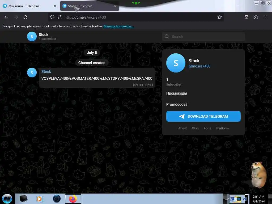Open the media player taskbar icon
The width and height of the screenshot is (272, 204).
pyautogui.click(x=39, y=199)
